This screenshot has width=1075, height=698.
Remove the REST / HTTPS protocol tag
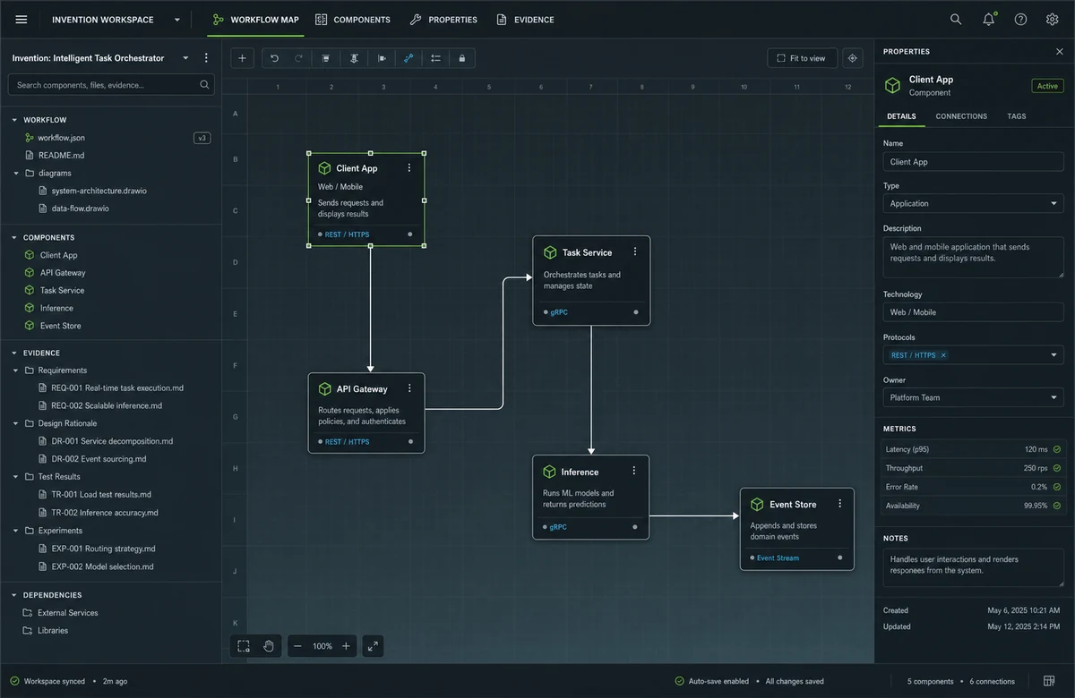pos(943,355)
